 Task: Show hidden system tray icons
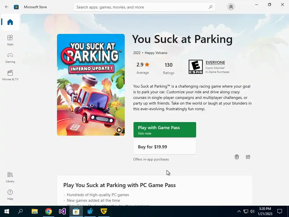[239, 211]
